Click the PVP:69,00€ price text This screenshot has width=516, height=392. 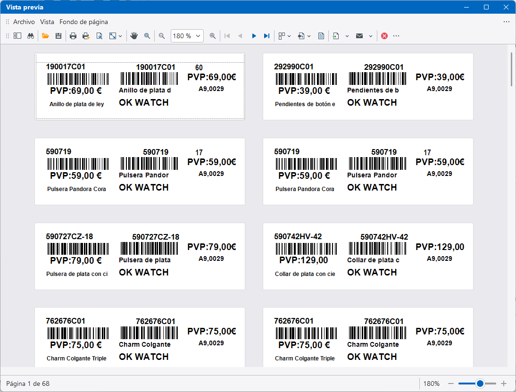pyautogui.click(x=212, y=77)
